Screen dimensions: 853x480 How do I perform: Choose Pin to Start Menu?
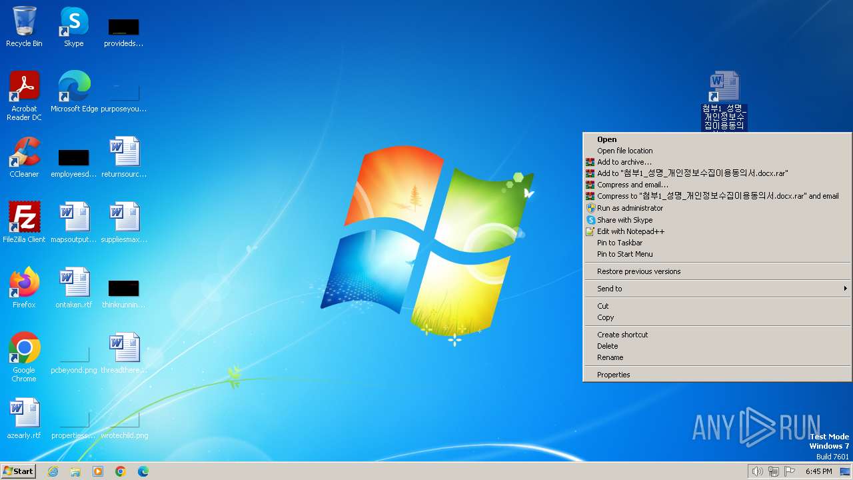pyautogui.click(x=717, y=254)
